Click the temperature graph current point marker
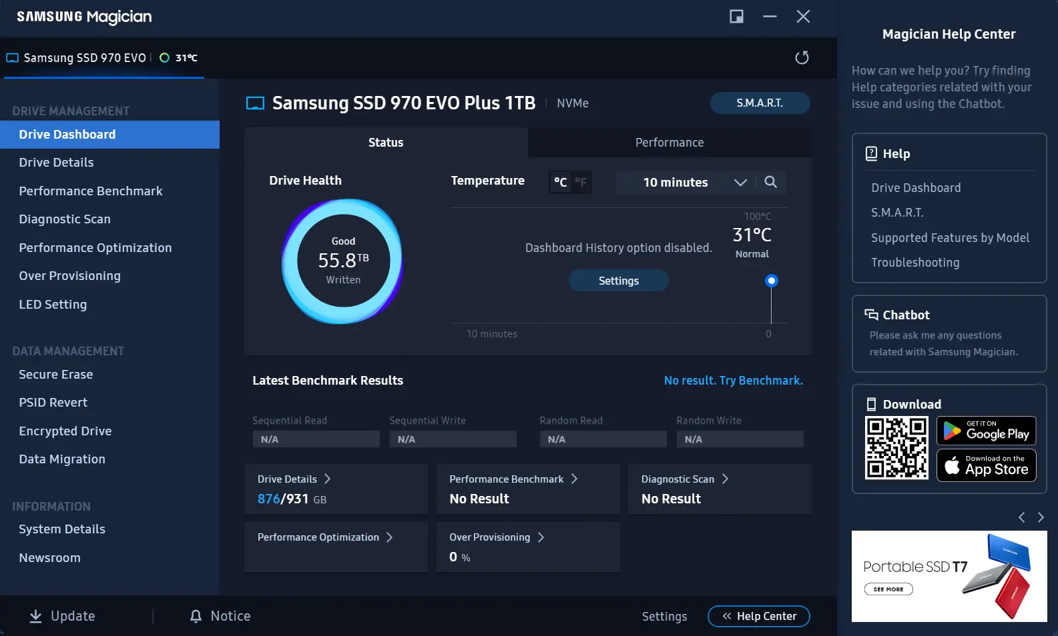 pos(772,281)
